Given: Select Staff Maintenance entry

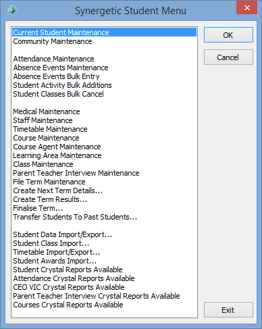Looking at the screenshot, I should click(x=43, y=120).
